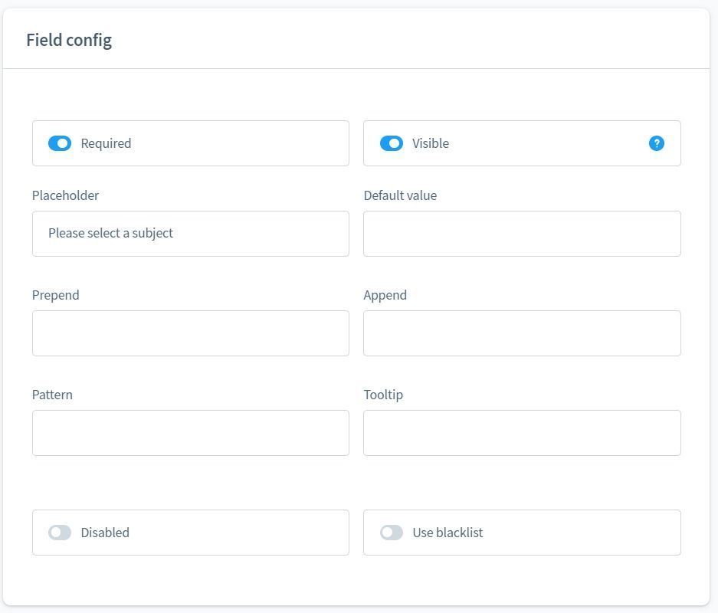Click into the Prepend input box

(190, 333)
